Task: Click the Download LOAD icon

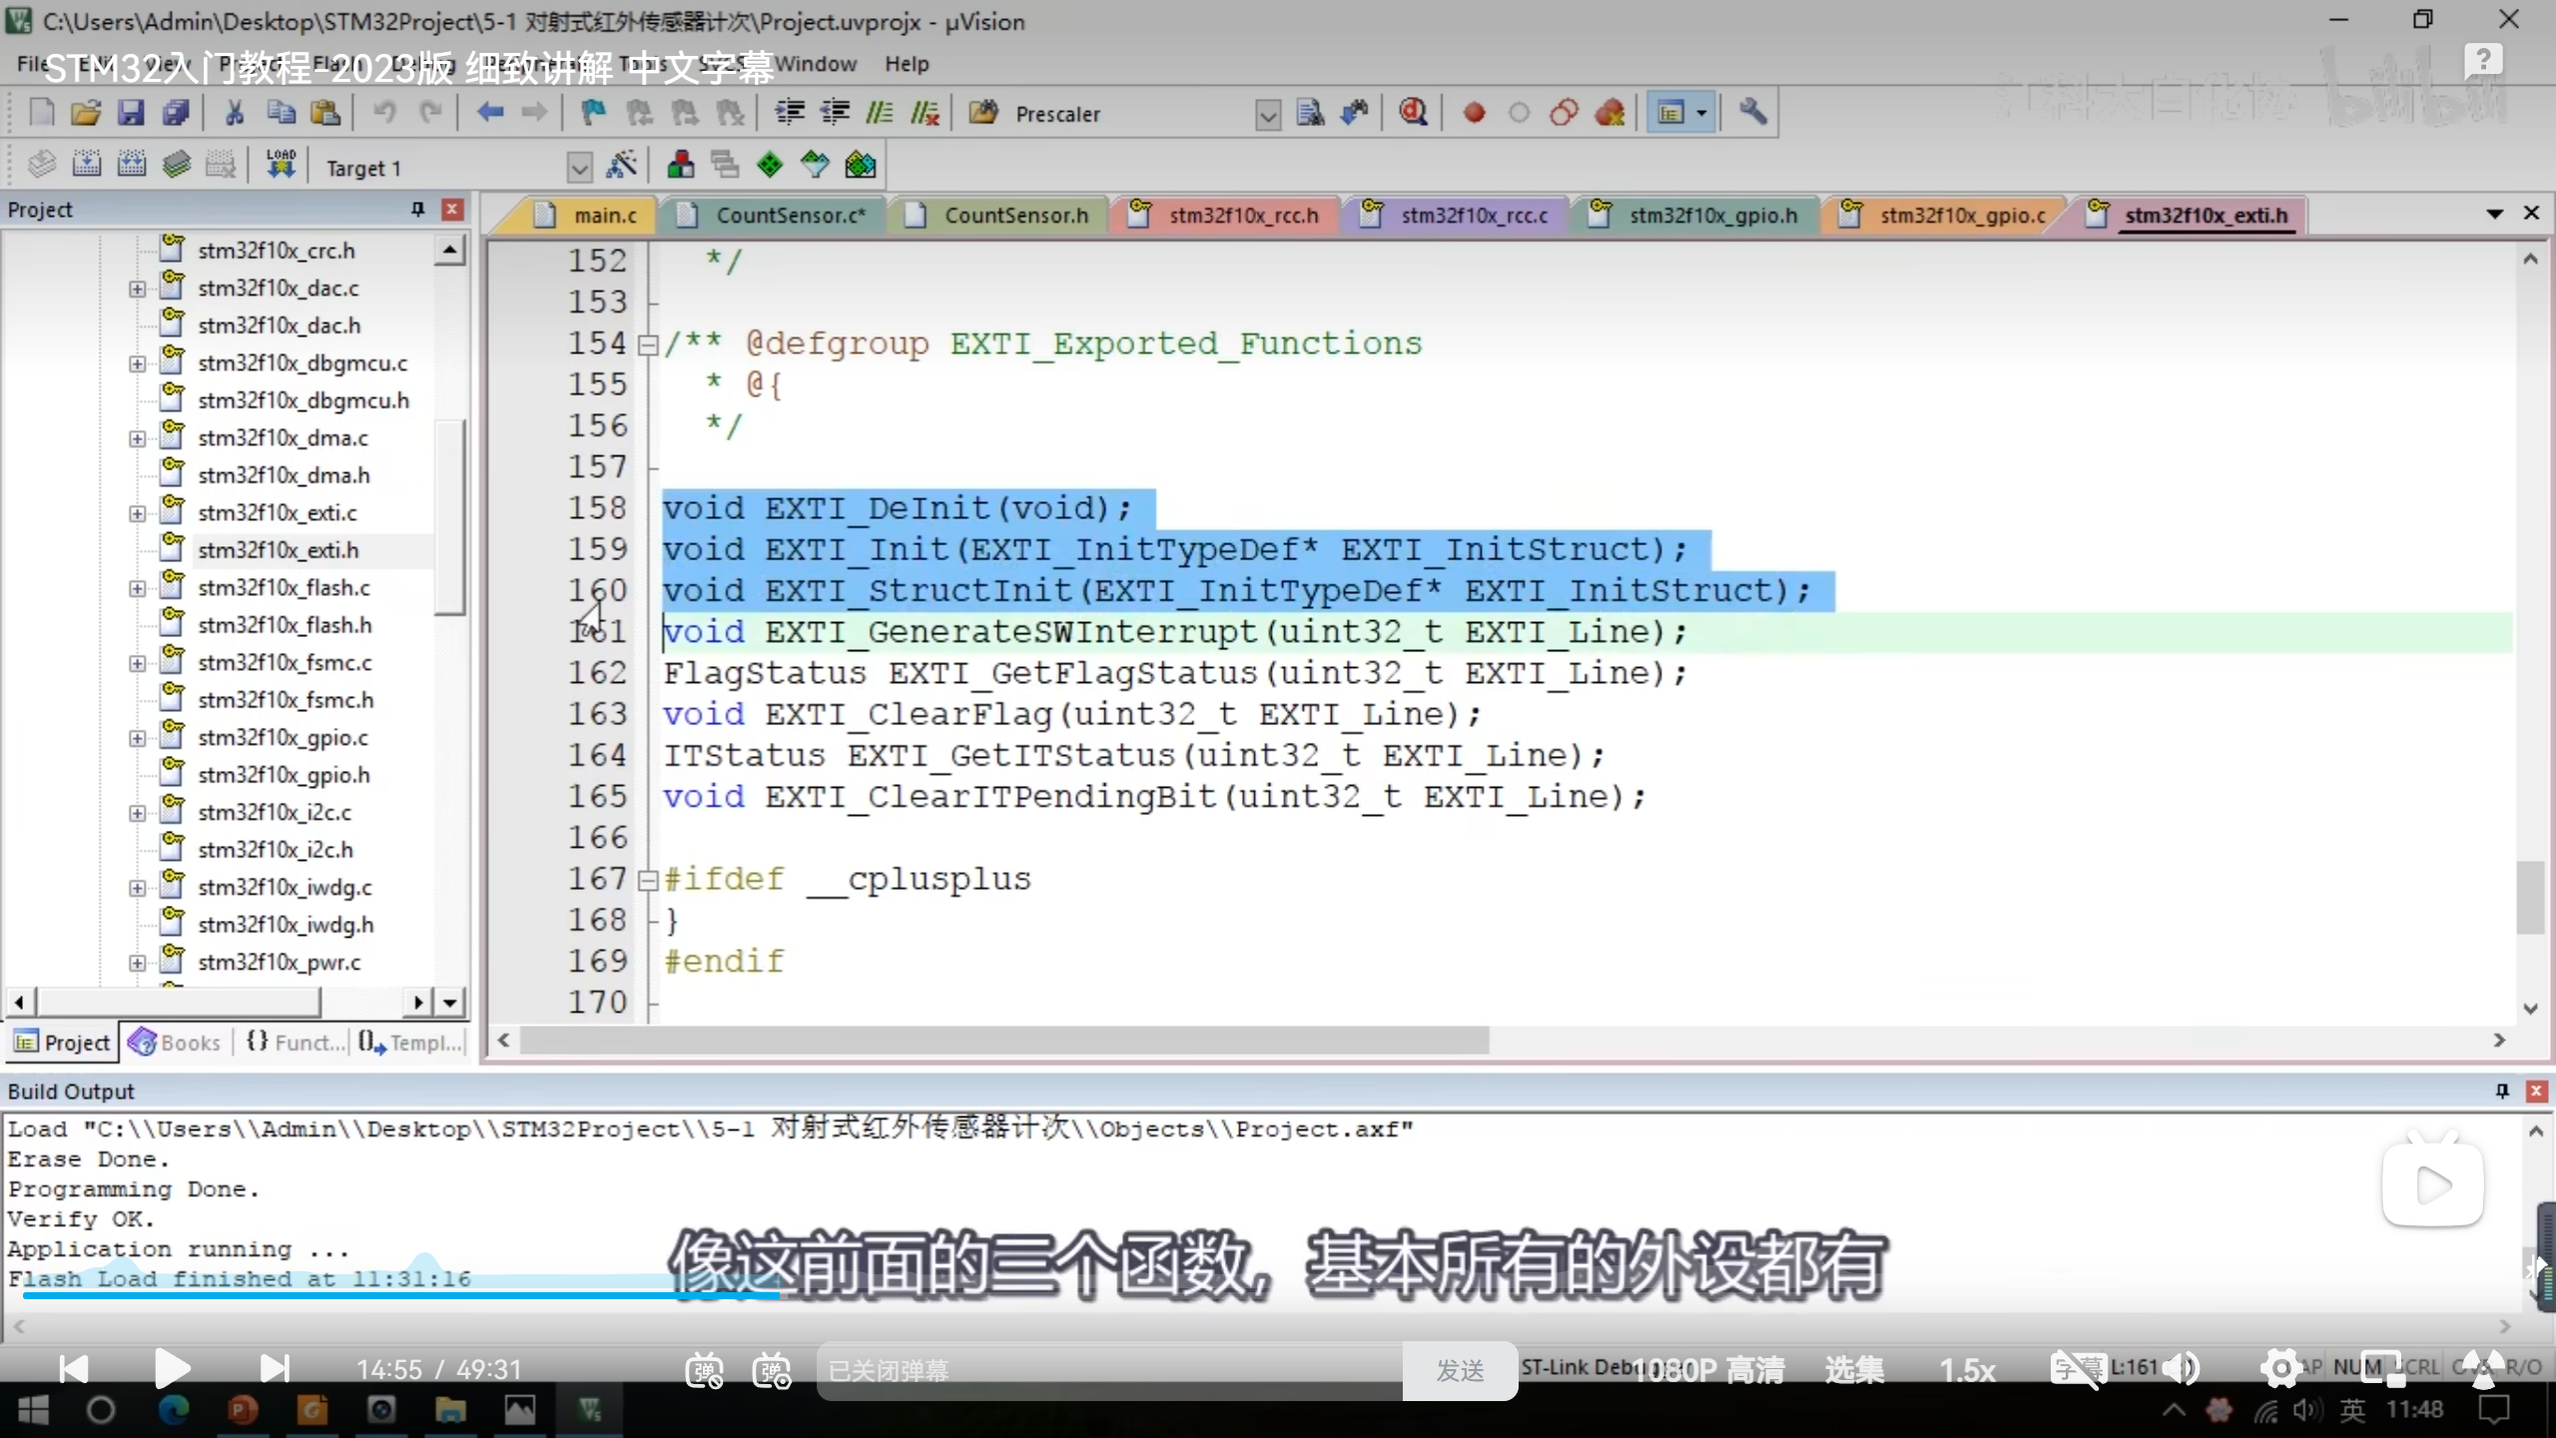Action: coord(281,165)
